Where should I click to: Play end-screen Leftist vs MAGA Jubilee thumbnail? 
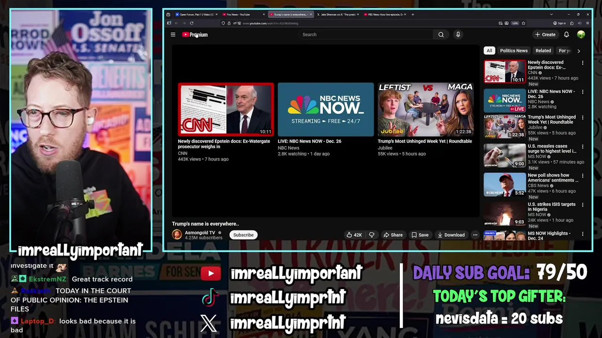426,109
